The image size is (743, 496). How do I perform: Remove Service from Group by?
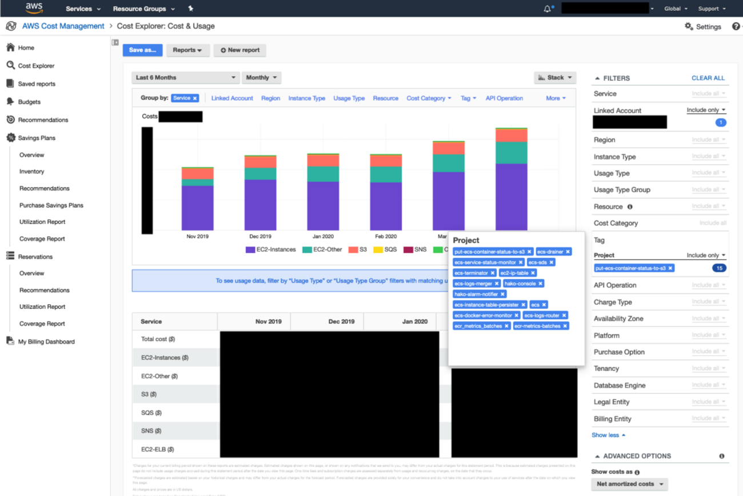click(195, 98)
